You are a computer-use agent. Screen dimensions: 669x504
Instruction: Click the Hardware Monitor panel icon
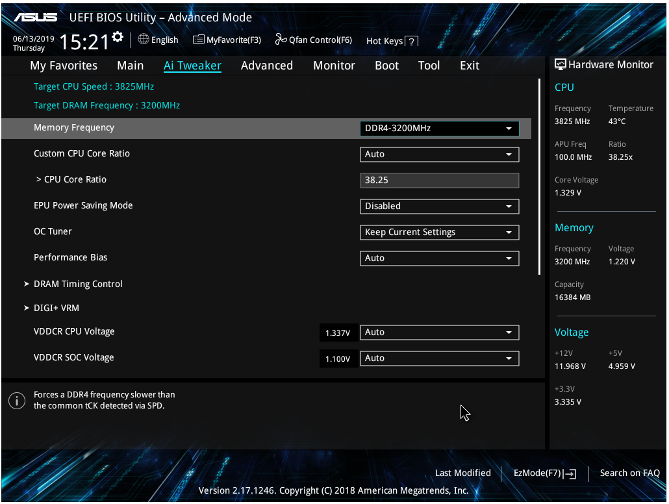tap(560, 64)
